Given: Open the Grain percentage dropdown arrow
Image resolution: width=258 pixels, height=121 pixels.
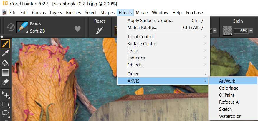Looking at the screenshot, I should click(x=251, y=31).
